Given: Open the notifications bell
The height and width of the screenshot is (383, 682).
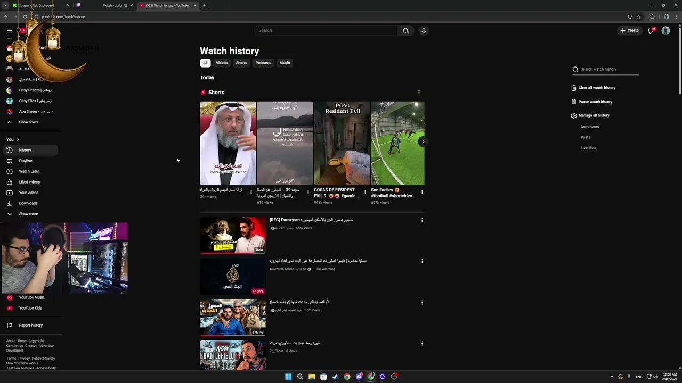Looking at the screenshot, I should [651, 30].
